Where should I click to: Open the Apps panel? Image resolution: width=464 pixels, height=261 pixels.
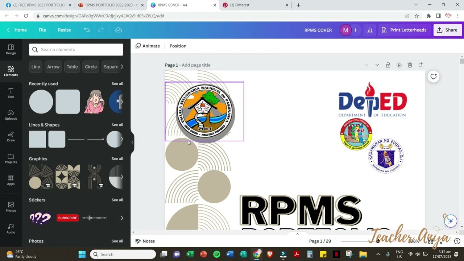[11, 180]
